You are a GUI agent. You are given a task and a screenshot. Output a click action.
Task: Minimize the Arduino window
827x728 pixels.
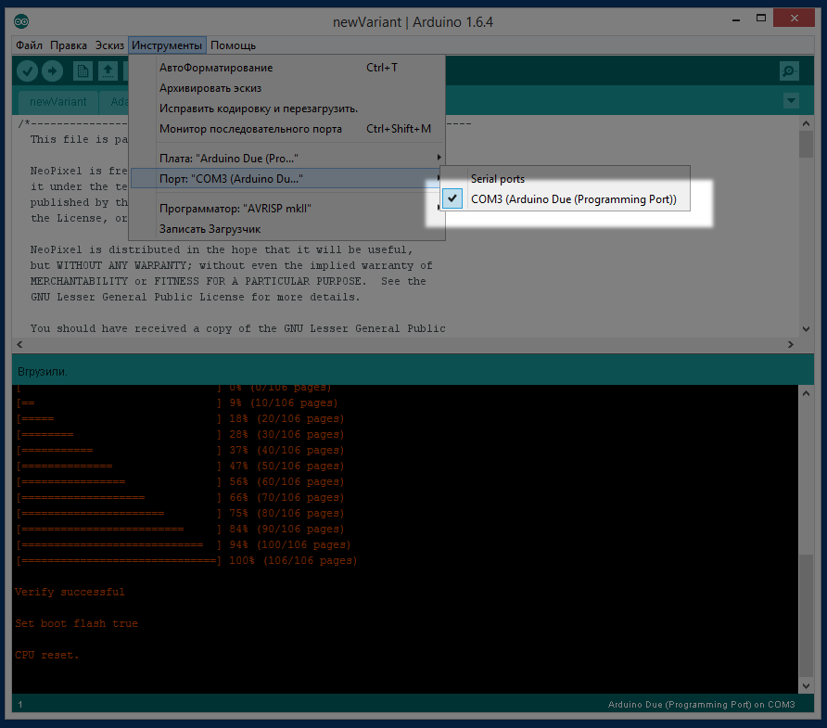(x=736, y=19)
